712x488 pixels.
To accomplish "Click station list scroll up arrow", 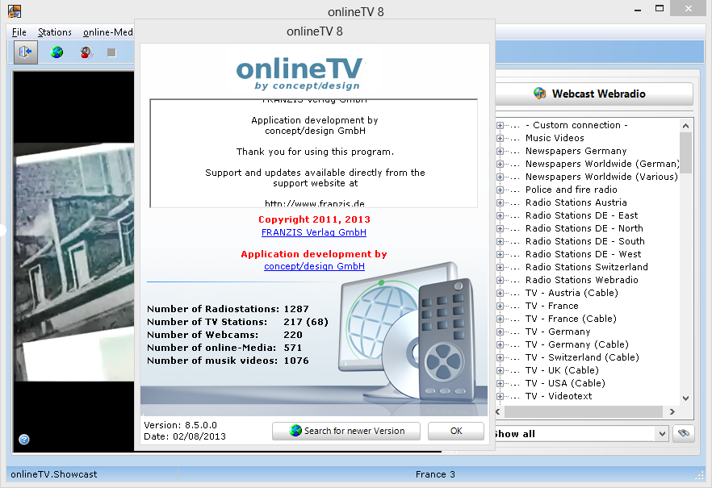I will point(685,126).
